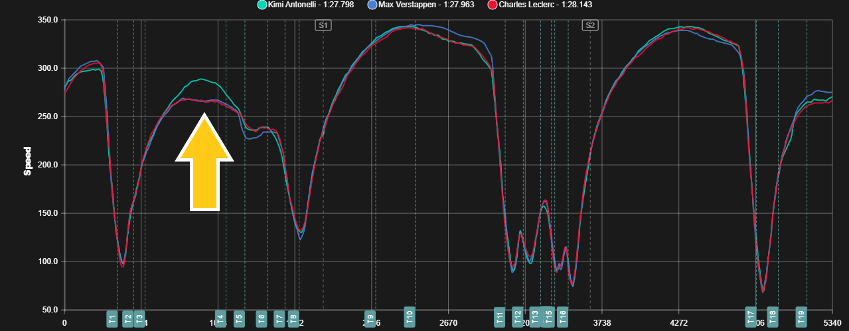This screenshot has width=849, height=331.
Task: Toggle the Kimi Antonelli series in legend
Action: pos(305,5)
